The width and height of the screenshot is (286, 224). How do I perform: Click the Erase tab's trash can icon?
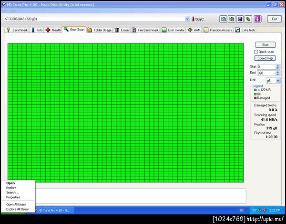[x=117, y=30]
